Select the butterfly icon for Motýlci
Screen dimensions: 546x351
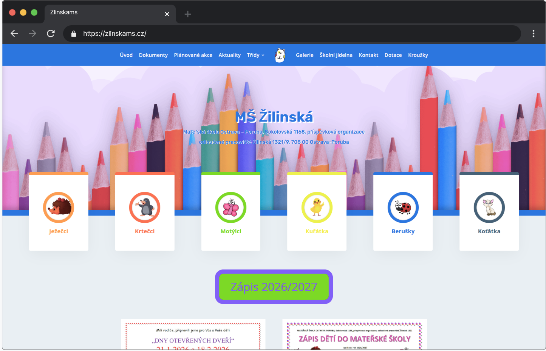[x=231, y=208]
